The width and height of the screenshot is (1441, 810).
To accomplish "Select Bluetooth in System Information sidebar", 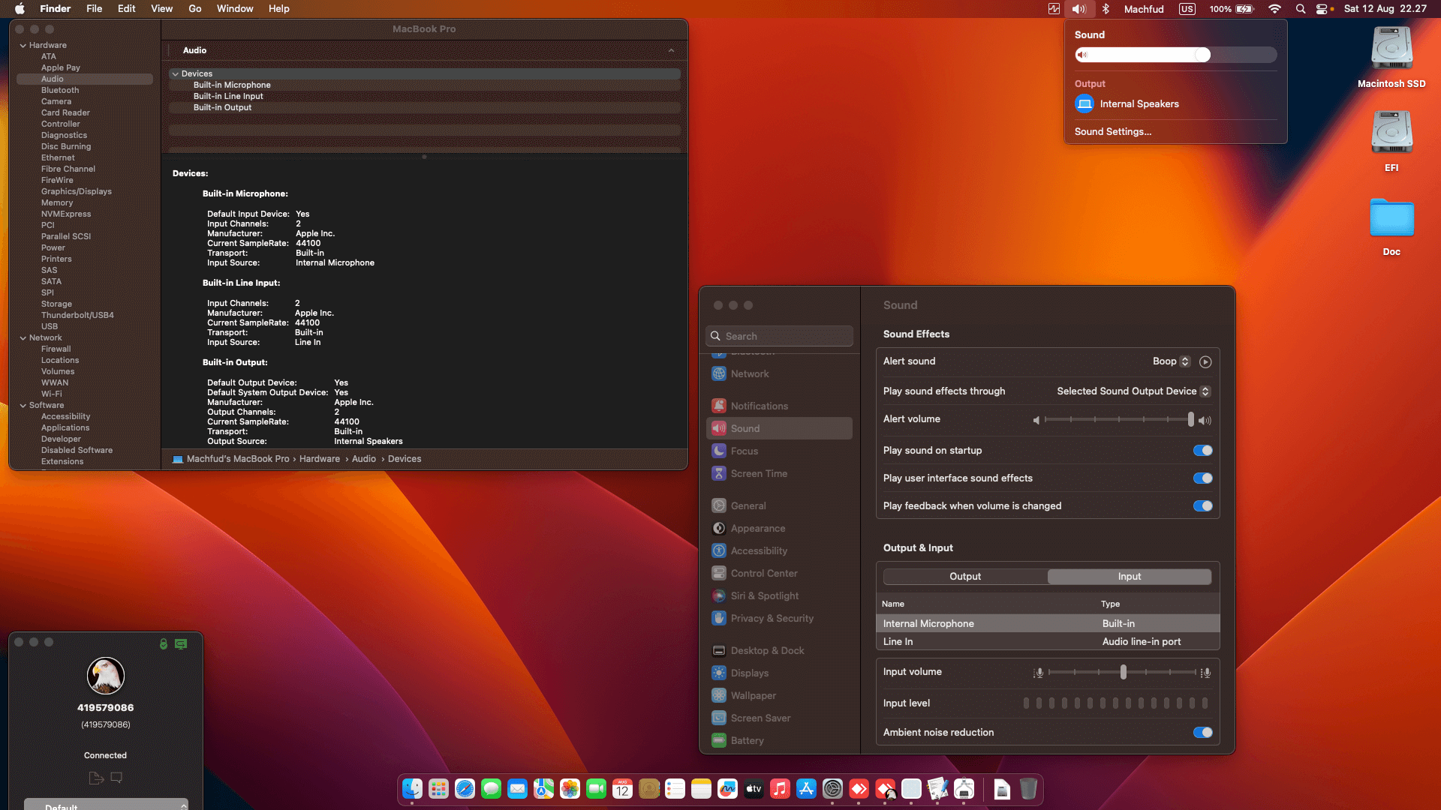I will (60, 91).
